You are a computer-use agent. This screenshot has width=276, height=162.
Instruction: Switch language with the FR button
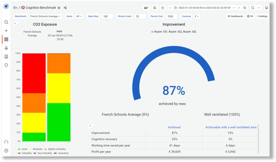click(250, 16)
